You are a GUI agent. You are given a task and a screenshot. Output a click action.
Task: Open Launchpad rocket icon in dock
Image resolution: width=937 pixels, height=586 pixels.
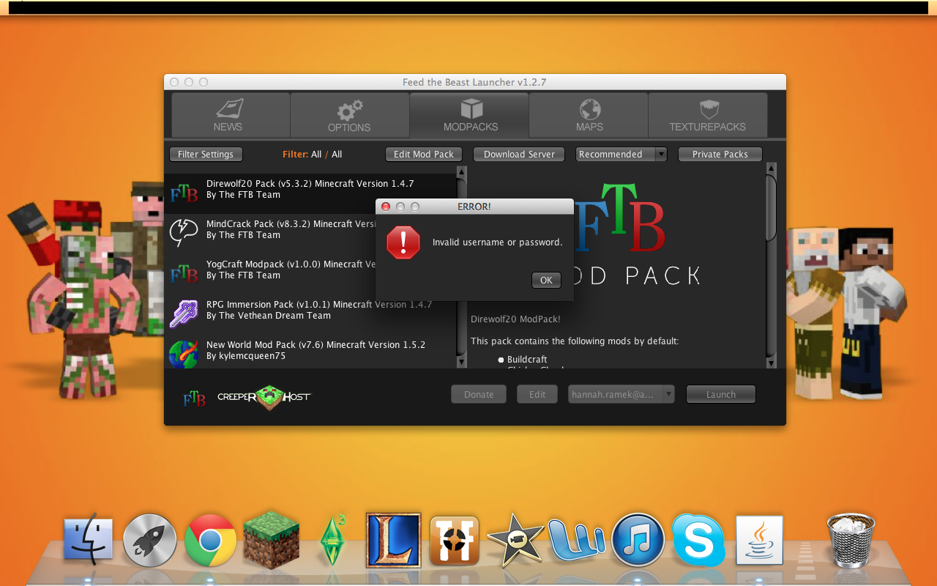coord(149,541)
